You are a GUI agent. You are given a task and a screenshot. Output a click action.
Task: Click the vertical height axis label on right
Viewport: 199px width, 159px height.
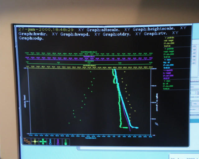(x=157, y=102)
